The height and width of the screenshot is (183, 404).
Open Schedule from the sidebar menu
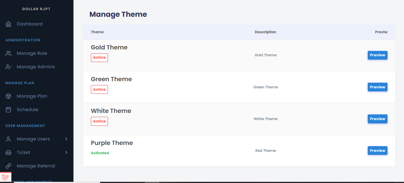(27, 110)
